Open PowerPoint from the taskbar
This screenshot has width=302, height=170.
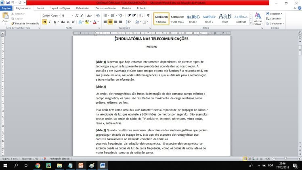pyautogui.click(x=81, y=166)
